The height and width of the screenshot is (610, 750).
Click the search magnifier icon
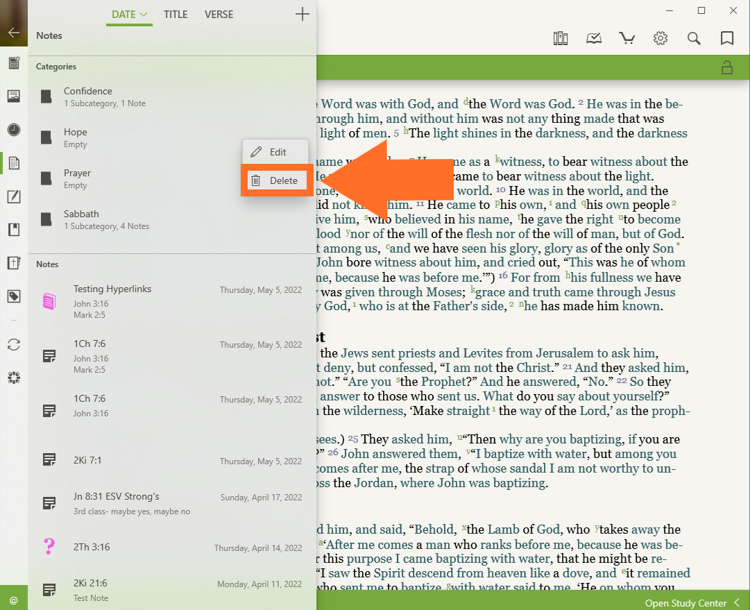point(694,38)
